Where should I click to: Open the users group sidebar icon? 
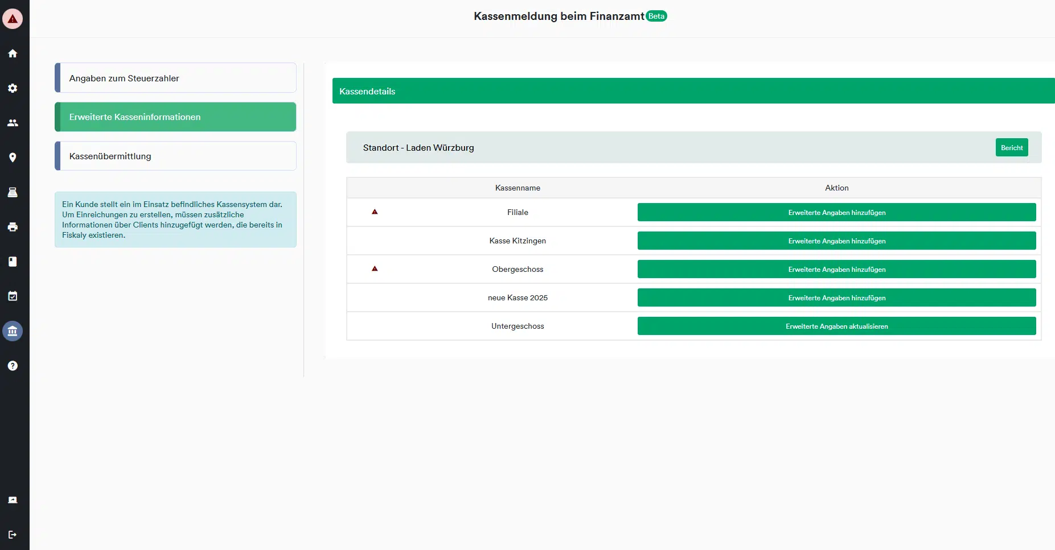coord(13,123)
